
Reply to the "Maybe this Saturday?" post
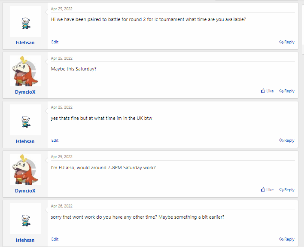[286, 91]
